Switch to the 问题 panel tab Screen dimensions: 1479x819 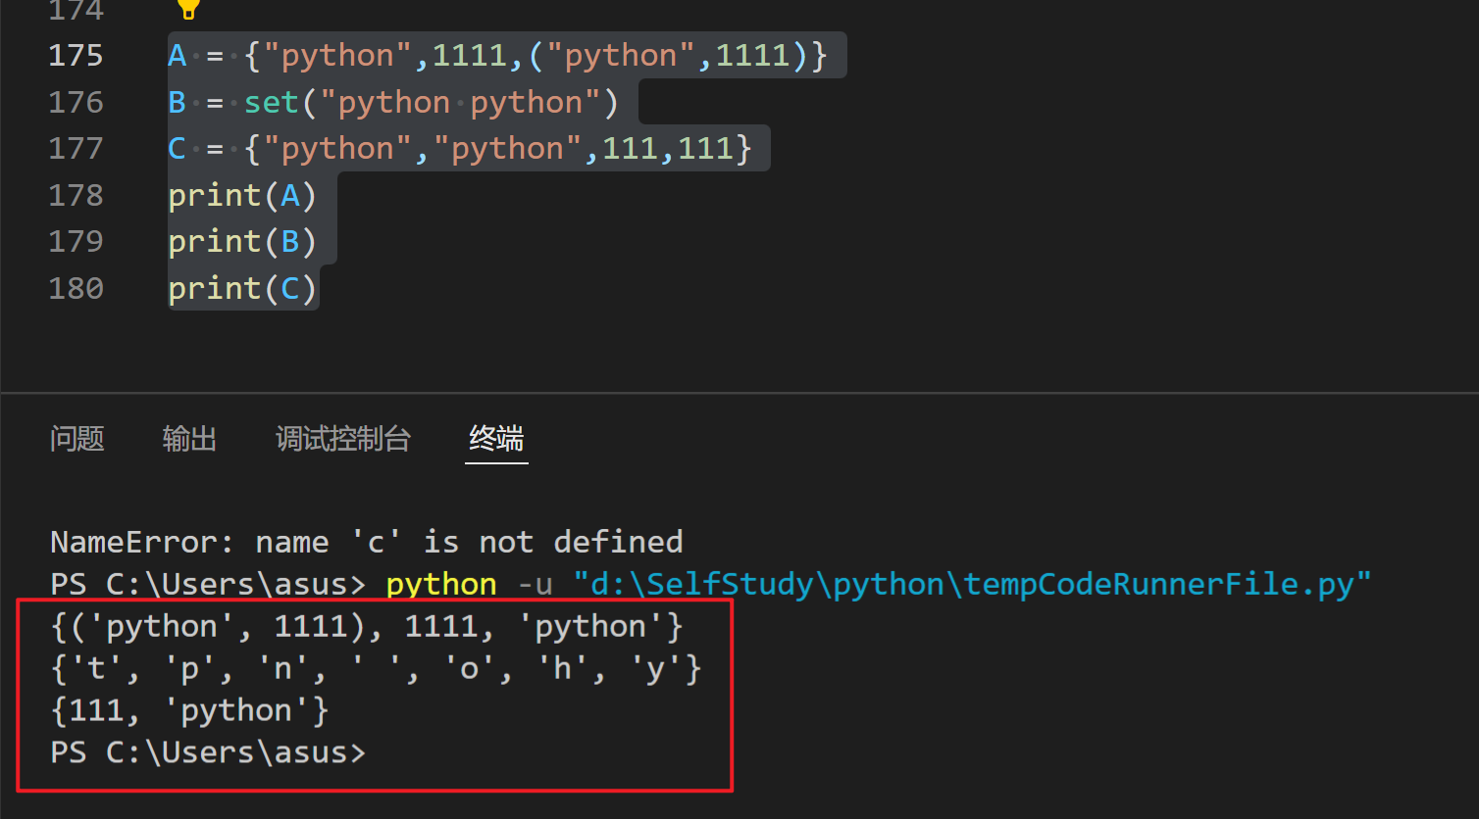76,440
